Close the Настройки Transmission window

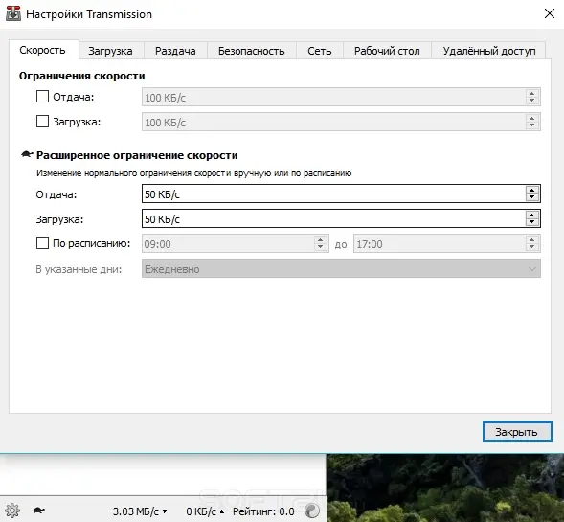pyautogui.click(x=550, y=13)
